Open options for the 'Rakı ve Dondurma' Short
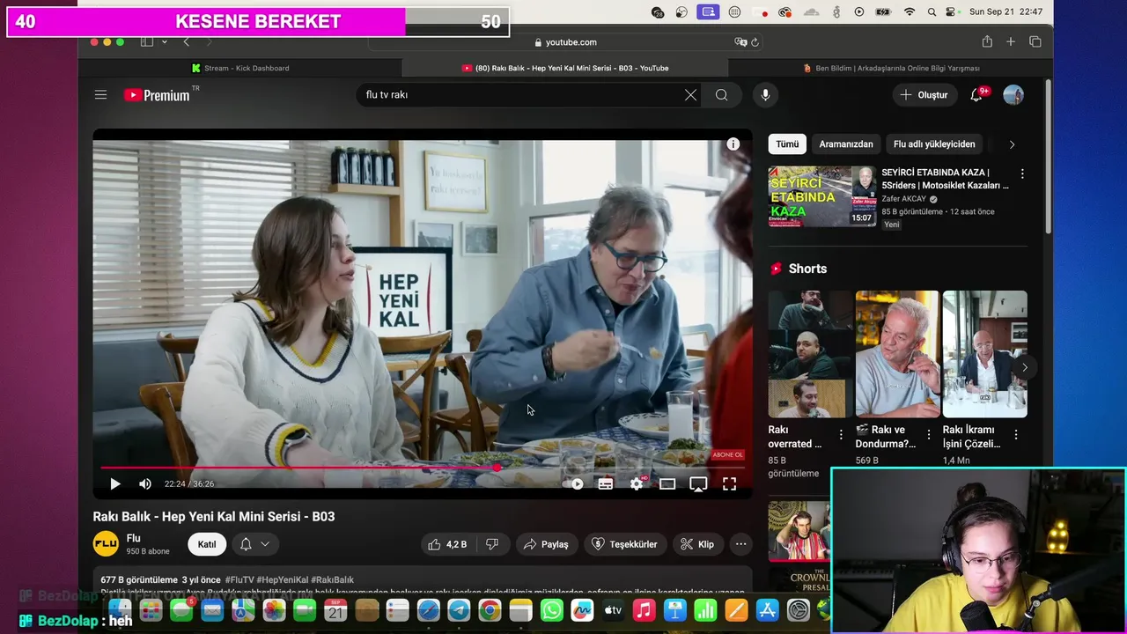This screenshot has height=634, width=1127. pyautogui.click(x=928, y=435)
